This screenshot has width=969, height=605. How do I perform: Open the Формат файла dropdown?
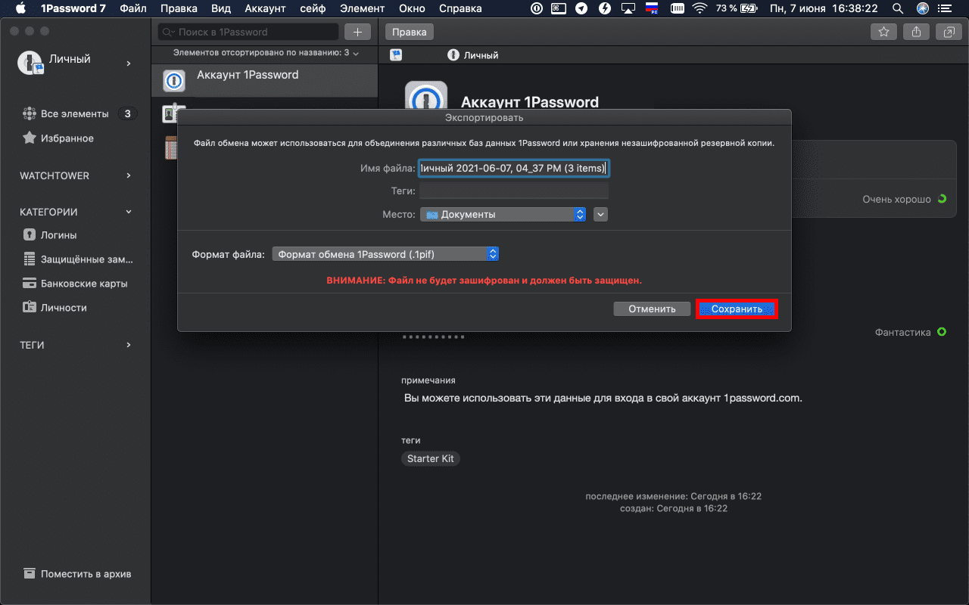[x=385, y=255]
